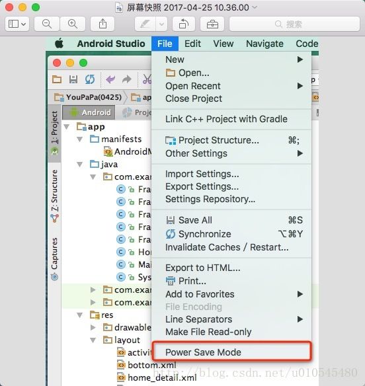The height and width of the screenshot is (386, 365).
Task: Open the Structure side panel tab
Action: point(54,196)
